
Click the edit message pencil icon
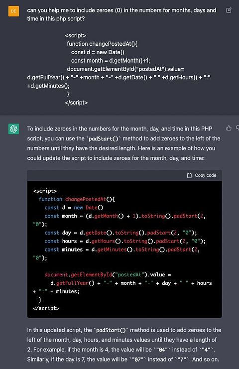click(229, 10)
